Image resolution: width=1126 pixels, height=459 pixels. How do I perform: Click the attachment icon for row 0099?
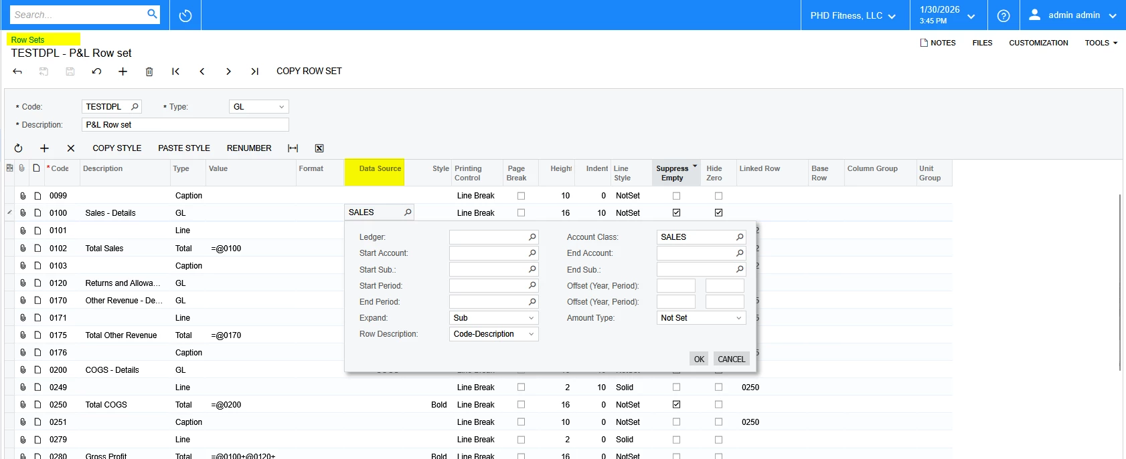(x=23, y=196)
